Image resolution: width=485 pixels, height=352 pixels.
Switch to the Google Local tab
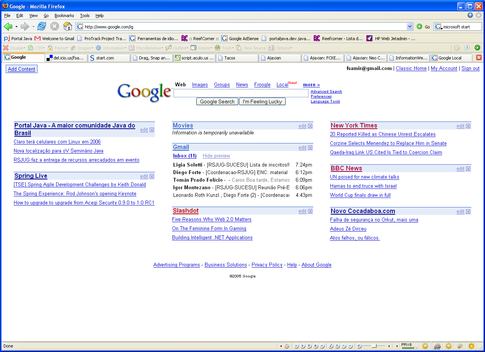coord(451,58)
